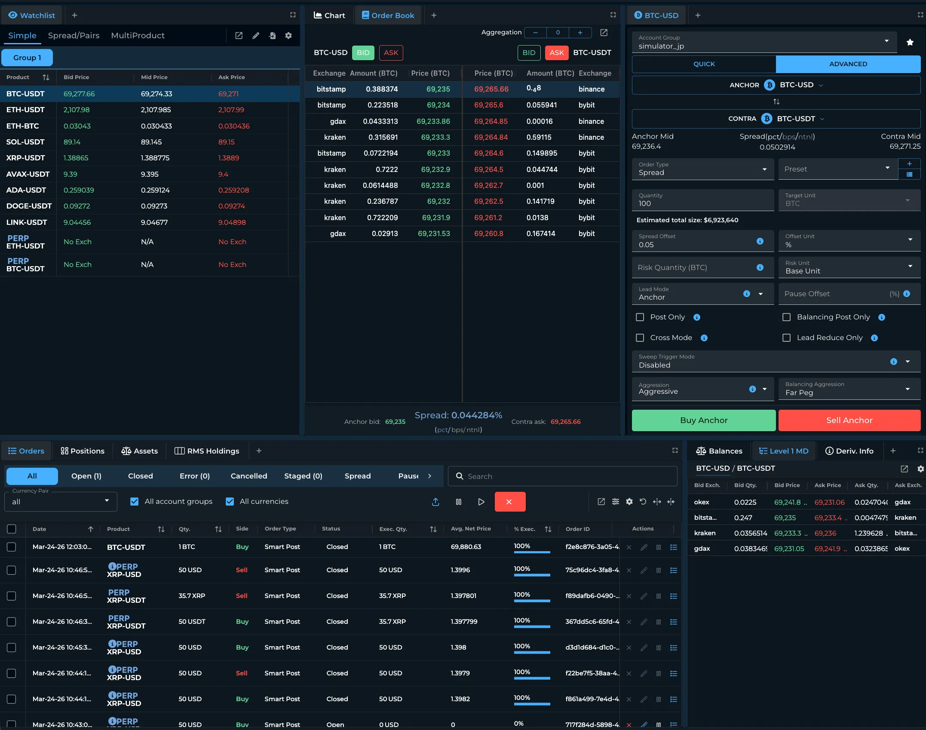The image size is (926, 730).
Task: Increase aggregation with plus button
Action: coord(580,33)
